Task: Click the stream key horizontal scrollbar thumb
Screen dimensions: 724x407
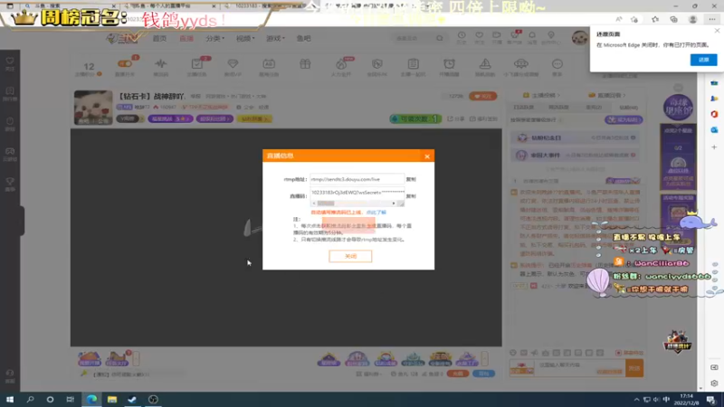Action: click(x=326, y=203)
